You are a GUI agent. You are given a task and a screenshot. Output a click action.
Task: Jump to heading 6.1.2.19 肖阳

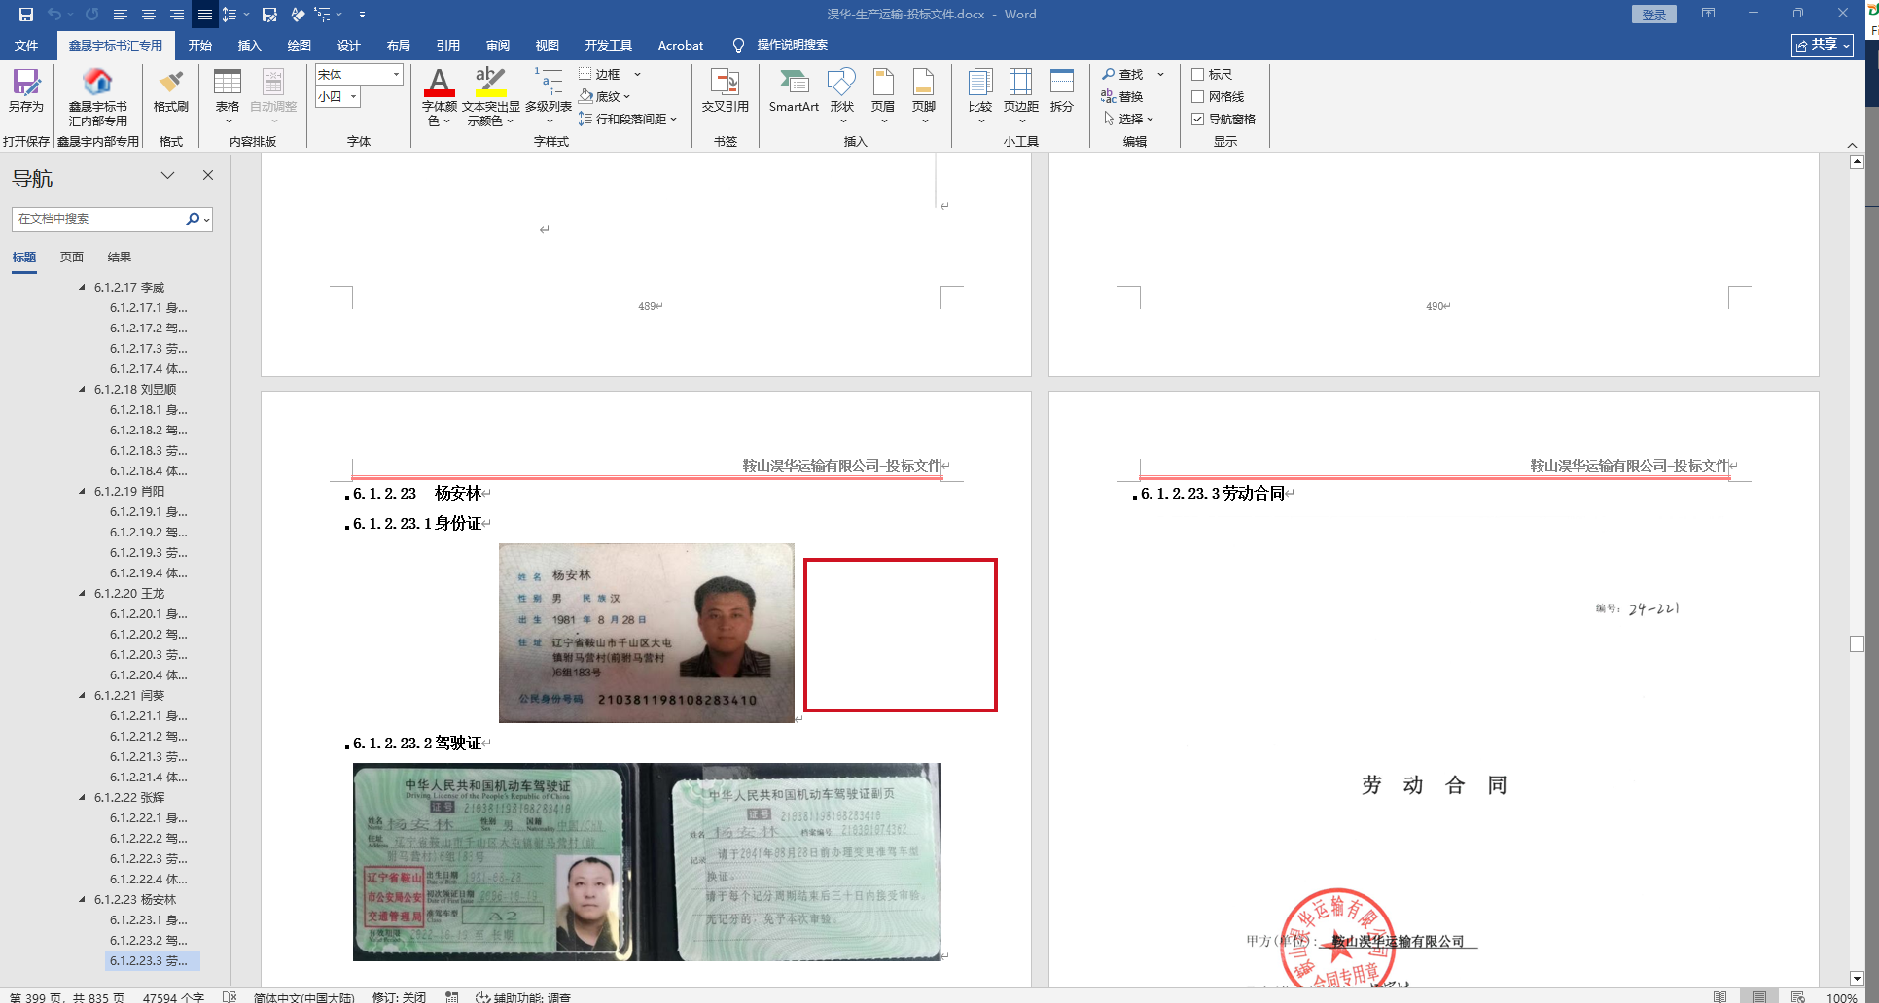(x=129, y=492)
